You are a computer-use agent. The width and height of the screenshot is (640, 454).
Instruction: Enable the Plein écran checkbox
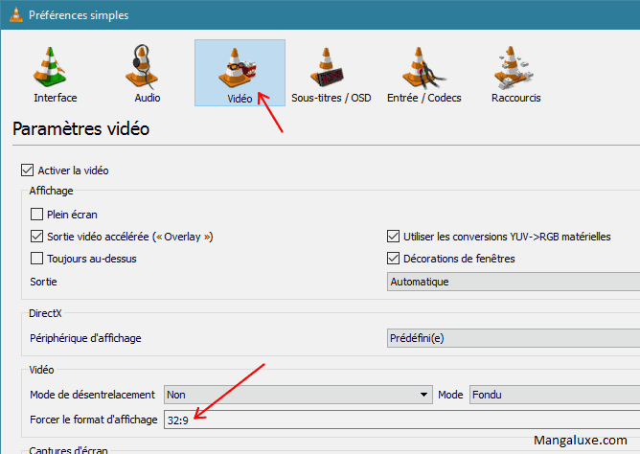tap(37, 215)
